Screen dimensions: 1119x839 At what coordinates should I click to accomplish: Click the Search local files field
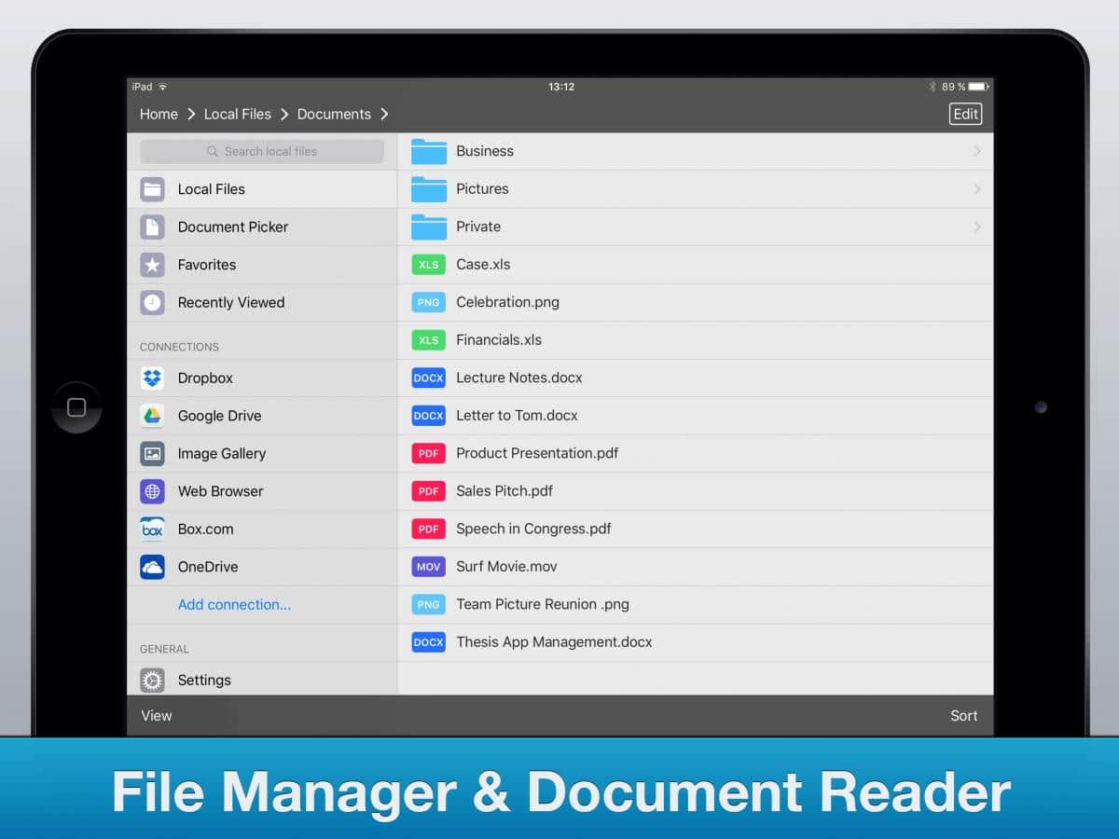262,151
